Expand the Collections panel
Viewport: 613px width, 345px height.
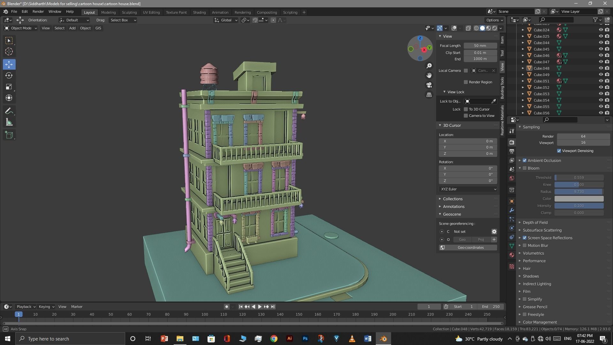[453, 199]
